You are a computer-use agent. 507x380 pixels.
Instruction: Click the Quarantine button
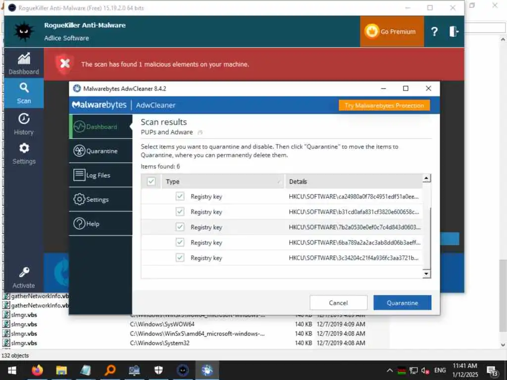(402, 303)
